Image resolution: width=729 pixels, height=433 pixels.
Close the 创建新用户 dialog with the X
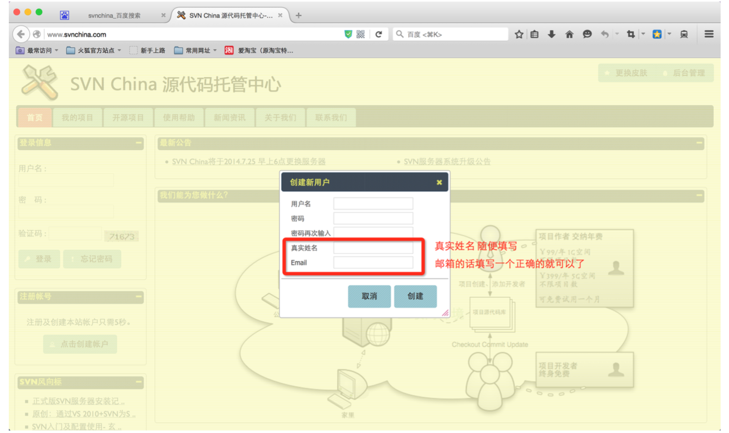pos(439,182)
